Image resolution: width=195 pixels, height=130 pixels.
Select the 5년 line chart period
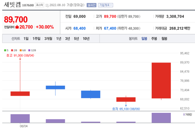pos(76,39)
